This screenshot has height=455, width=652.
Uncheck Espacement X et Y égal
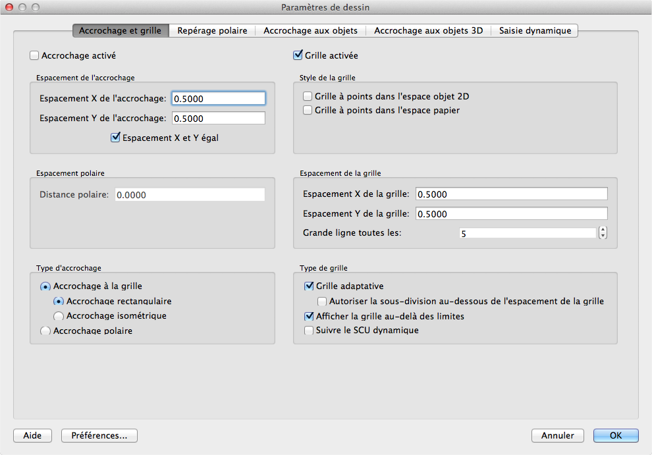[x=116, y=138]
